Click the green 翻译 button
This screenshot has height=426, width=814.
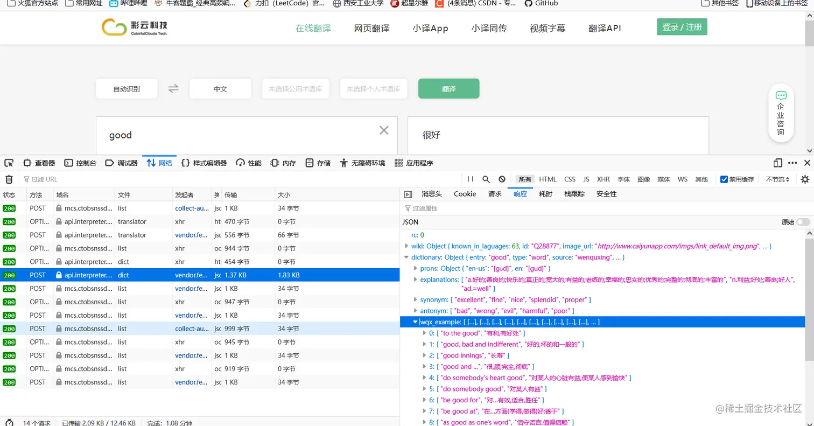(x=448, y=89)
